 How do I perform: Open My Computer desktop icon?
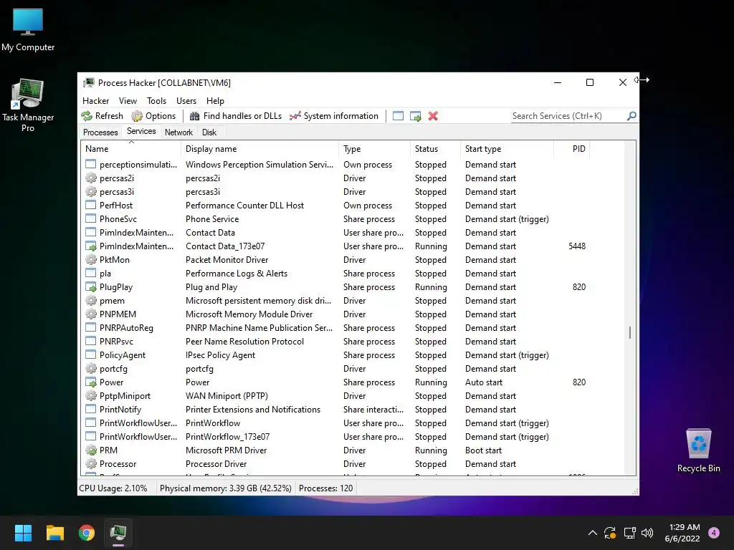click(28, 29)
